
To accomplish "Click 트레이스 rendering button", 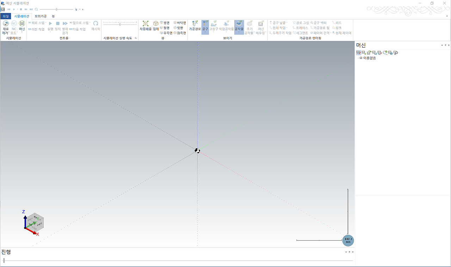I will 300,28.
